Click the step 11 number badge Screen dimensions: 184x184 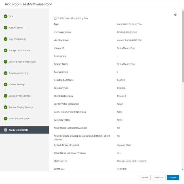pyautogui.click(x=5, y=130)
